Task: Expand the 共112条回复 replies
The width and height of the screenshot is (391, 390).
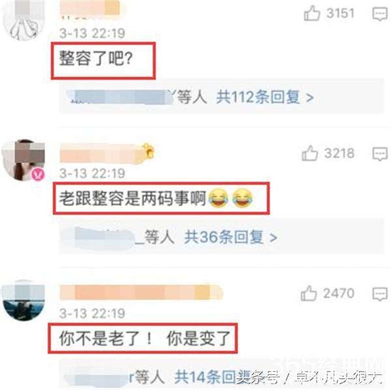Action: 265,97
